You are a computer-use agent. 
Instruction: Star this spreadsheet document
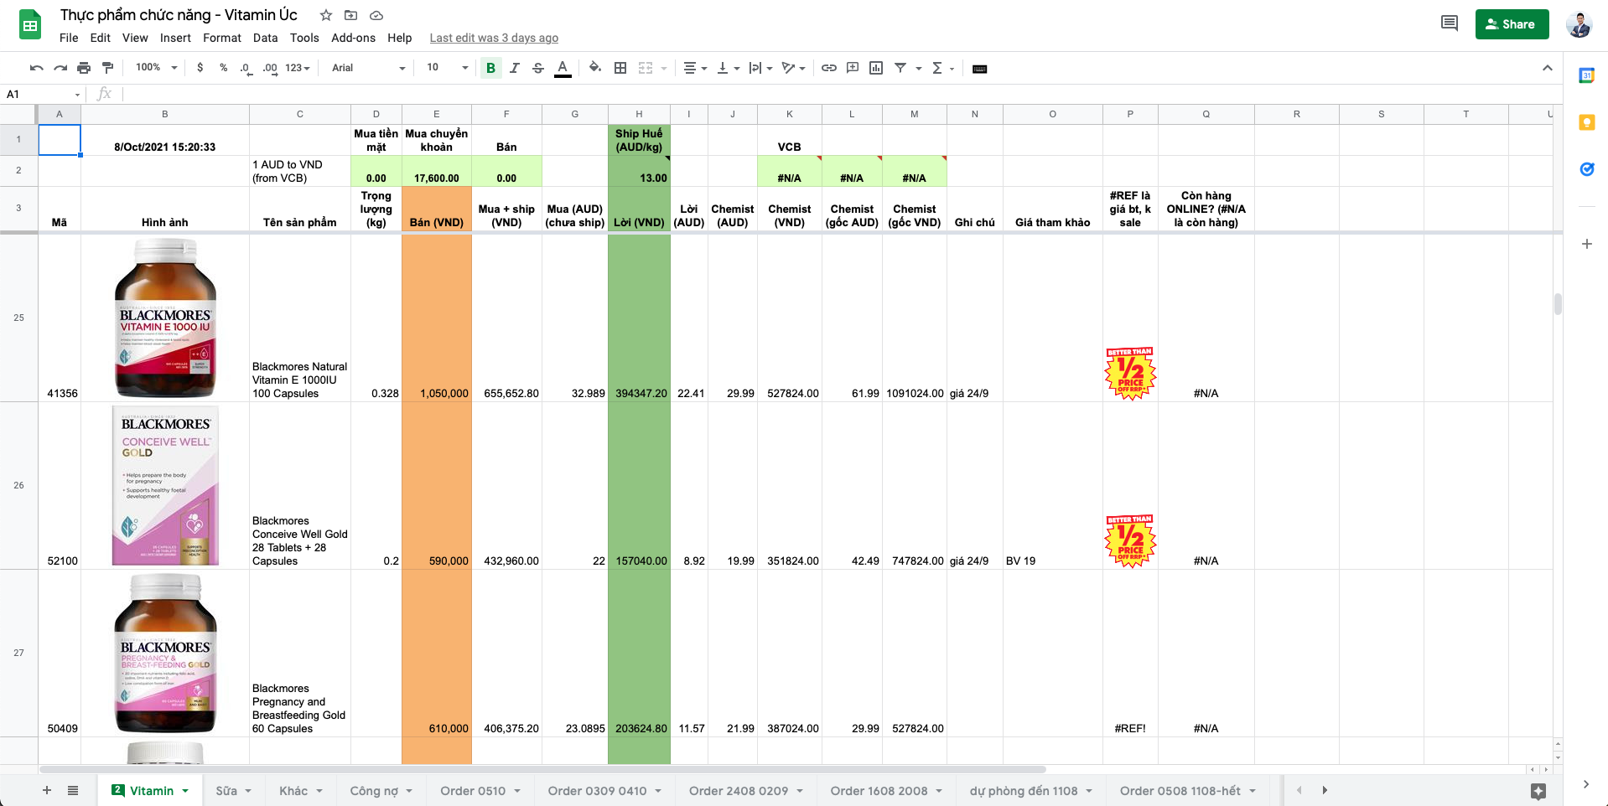[x=326, y=15]
